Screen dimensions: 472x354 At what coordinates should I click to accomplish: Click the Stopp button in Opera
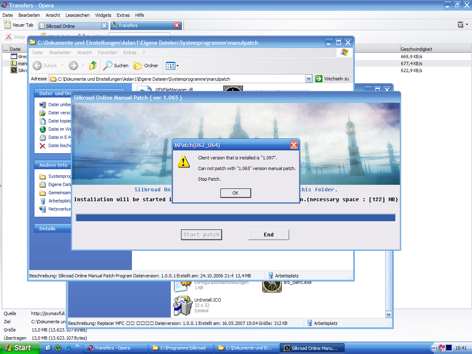[x=15, y=37]
